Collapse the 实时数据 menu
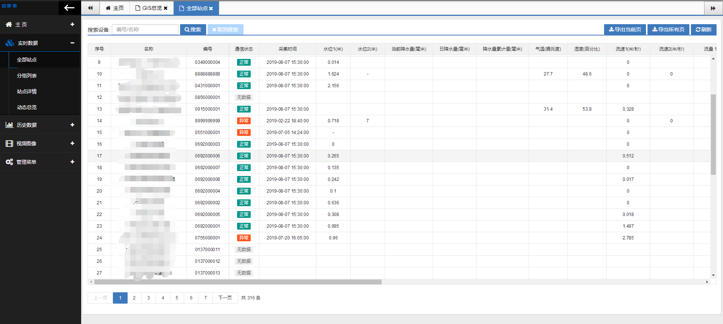The image size is (723, 324). [x=72, y=43]
